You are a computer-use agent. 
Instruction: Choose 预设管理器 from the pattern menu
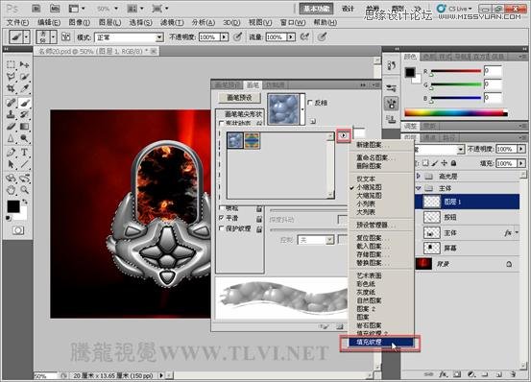[x=380, y=225]
